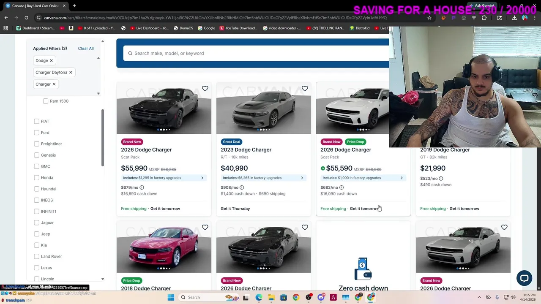
Task: Remove the Charger filter chip
Action: (x=54, y=84)
